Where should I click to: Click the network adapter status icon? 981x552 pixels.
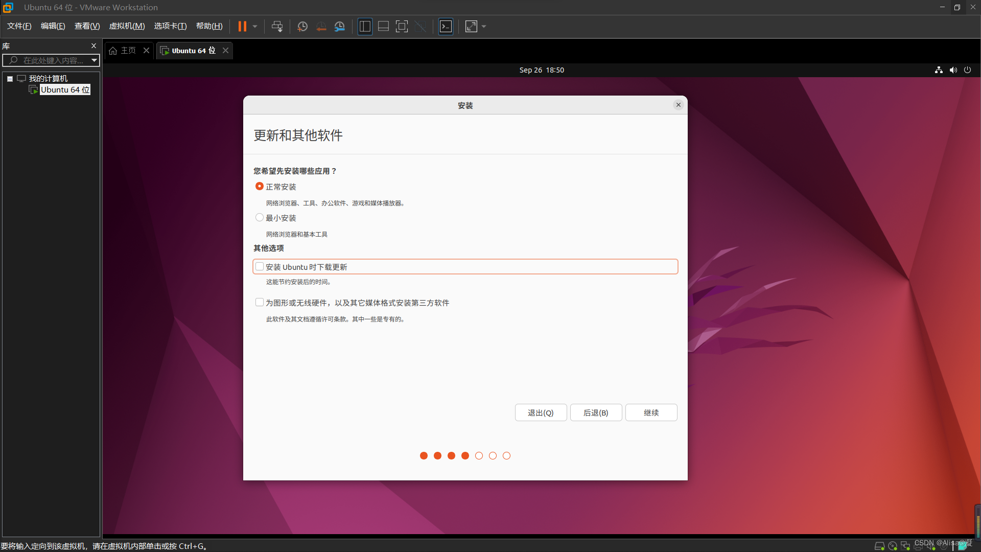click(904, 546)
